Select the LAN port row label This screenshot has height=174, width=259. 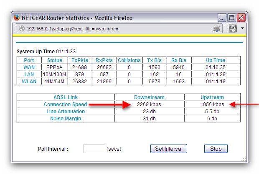tap(29, 75)
